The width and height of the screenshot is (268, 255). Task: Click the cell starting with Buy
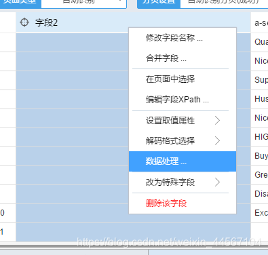pos(259,156)
